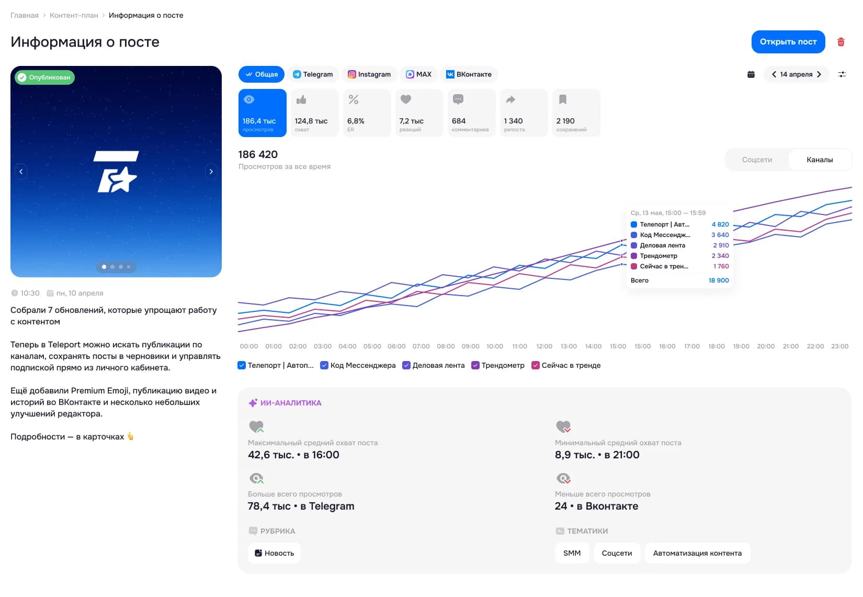Delete the post with the trash icon
Screen dimensions: 863x597
[x=841, y=42]
